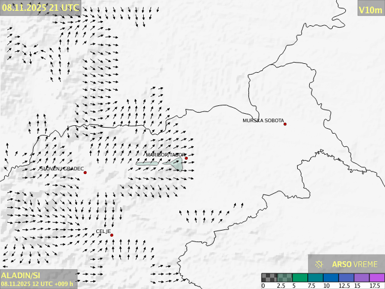The width and height of the screenshot is (385, 289).
Task: Pick the gray checkered 0 legend swatch
Action: (x=269, y=278)
